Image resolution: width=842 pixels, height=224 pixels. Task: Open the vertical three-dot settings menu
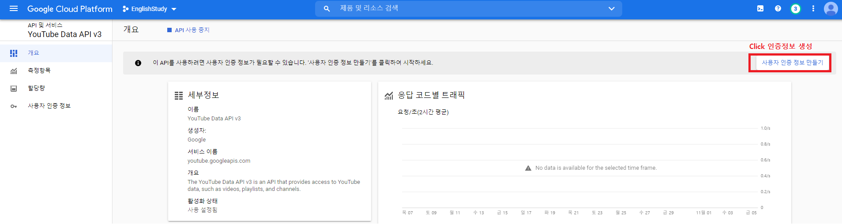(813, 8)
